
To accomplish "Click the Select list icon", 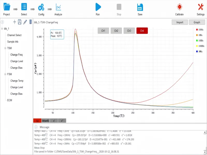I will (24, 7).
